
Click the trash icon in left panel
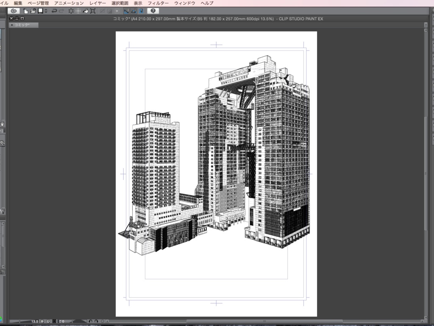(2, 124)
